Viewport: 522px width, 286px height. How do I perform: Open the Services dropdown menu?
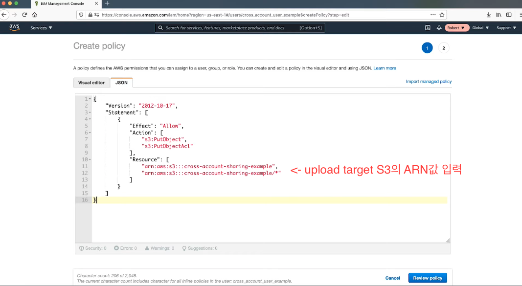tap(41, 28)
